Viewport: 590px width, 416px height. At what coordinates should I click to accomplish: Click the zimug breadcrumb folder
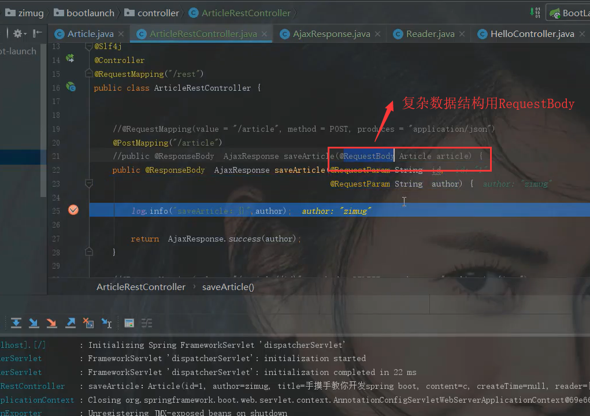pyautogui.click(x=25, y=13)
